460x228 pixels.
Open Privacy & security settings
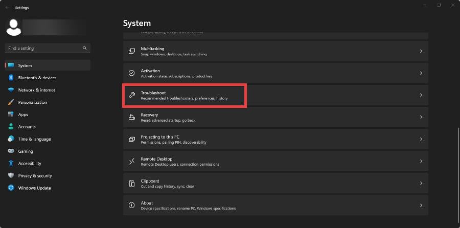tap(35, 176)
